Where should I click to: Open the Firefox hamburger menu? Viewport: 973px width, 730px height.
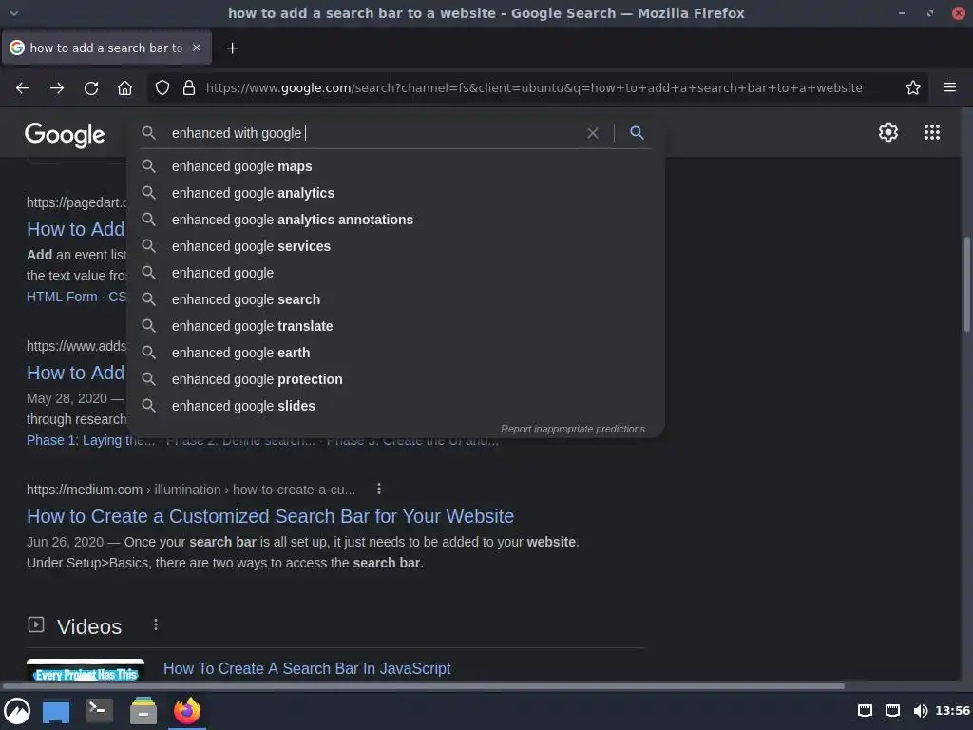pyautogui.click(x=950, y=87)
